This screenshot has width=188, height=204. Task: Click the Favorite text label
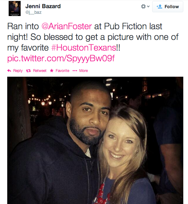coord(63,71)
